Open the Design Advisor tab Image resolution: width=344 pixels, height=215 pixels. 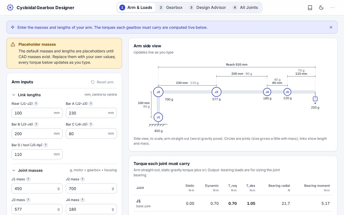tap(207, 8)
